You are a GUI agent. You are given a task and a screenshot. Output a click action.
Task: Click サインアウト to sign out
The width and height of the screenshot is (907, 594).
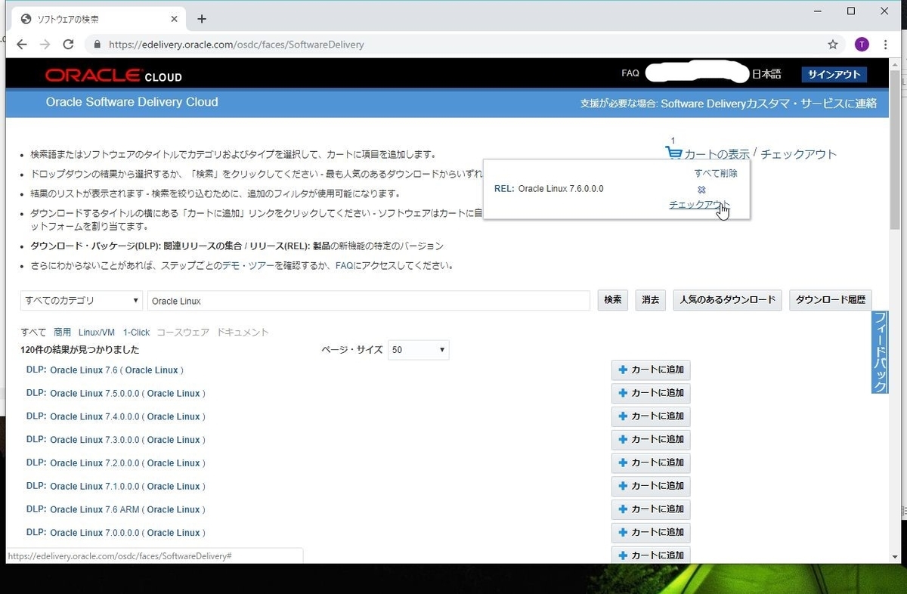[x=834, y=75]
